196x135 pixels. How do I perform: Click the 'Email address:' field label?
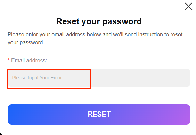point(29,60)
